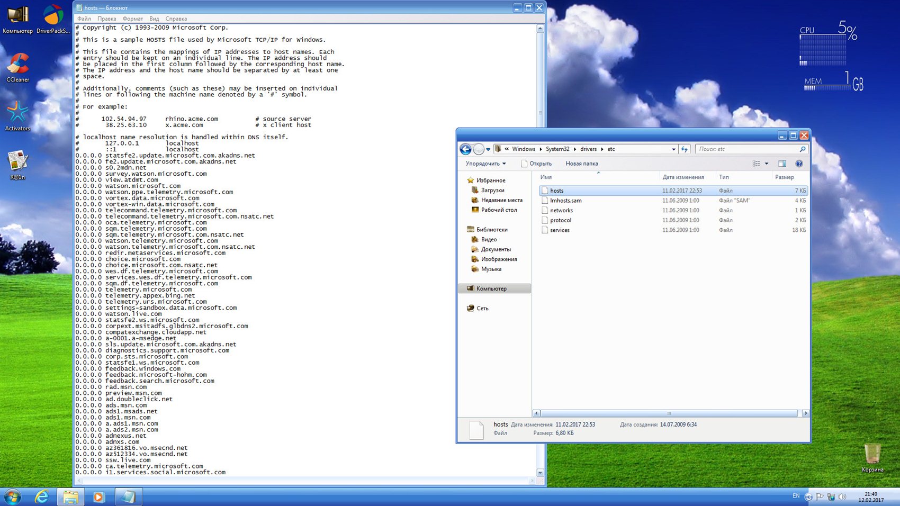
Task: Click the Explorer forward arrow button
Action: click(479, 149)
